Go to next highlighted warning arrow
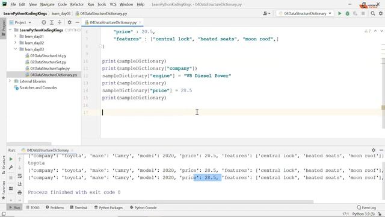Image resolution: width=385 pixels, height=217 pixels. (x=381, y=31)
